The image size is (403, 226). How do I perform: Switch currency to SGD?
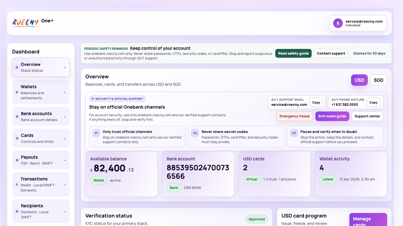pos(378,80)
